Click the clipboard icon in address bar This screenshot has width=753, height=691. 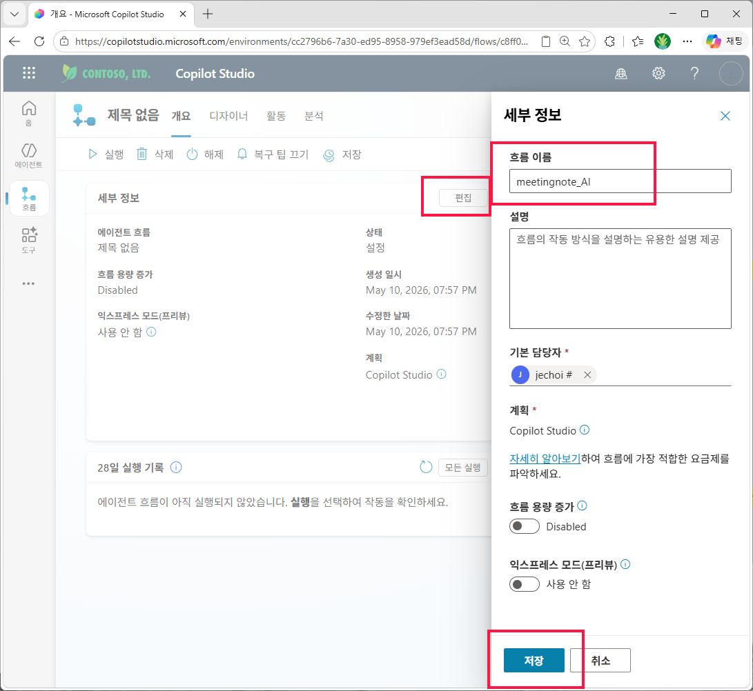tap(545, 42)
